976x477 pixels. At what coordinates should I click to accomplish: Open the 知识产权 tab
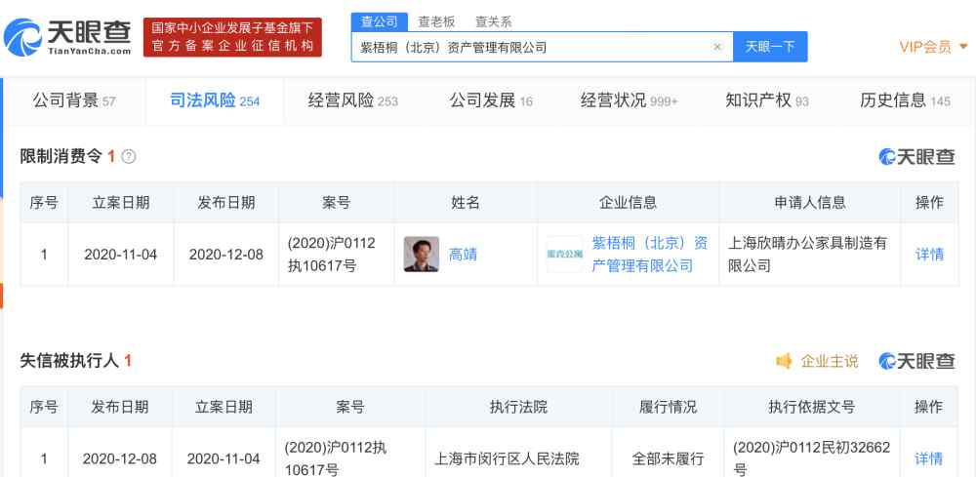[767, 100]
